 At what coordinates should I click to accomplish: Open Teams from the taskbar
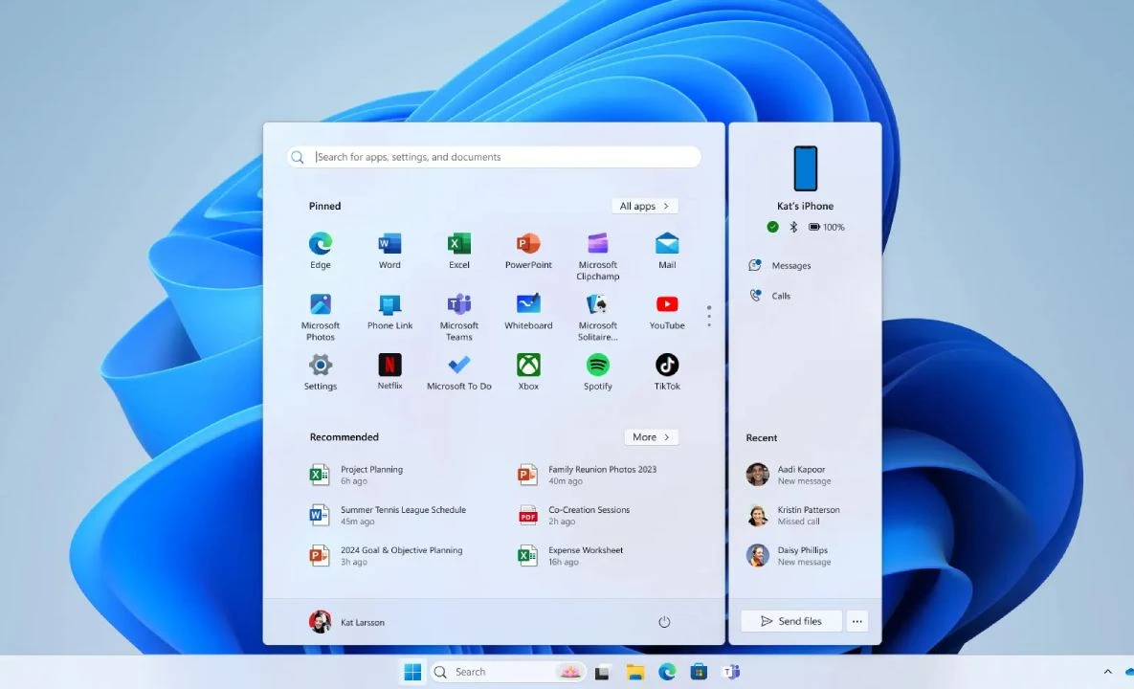(731, 673)
